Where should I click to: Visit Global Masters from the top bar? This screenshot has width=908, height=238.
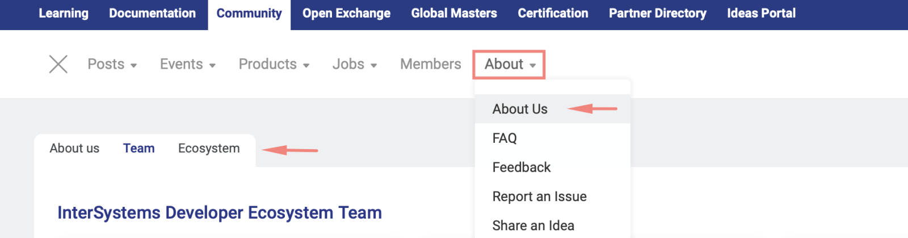pos(454,14)
